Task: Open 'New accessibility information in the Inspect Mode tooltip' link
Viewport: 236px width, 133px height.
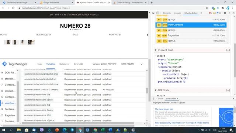Action: coord(182,123)
